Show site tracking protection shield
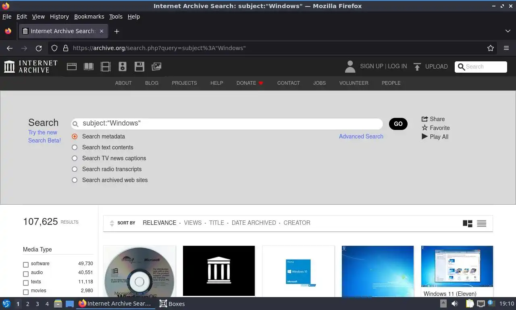The height and width of the screenshot is (310, 516). [x=54, y=48]
